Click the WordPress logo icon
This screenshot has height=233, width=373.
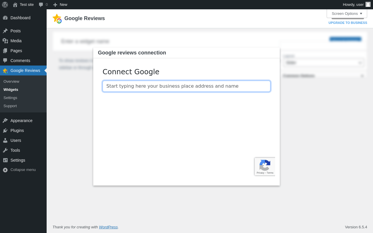coord(5,5)
